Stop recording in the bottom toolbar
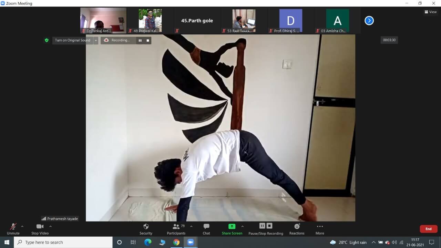The image size is (441, 248). tap(269, 226)
